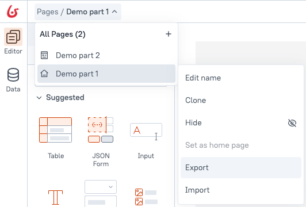Add a new page with plus icon
The image size is (306, 207).
tap(169, 34)
